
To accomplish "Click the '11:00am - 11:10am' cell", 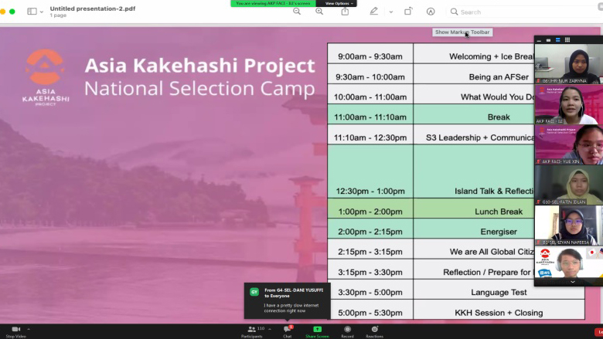I will point(370,114).
